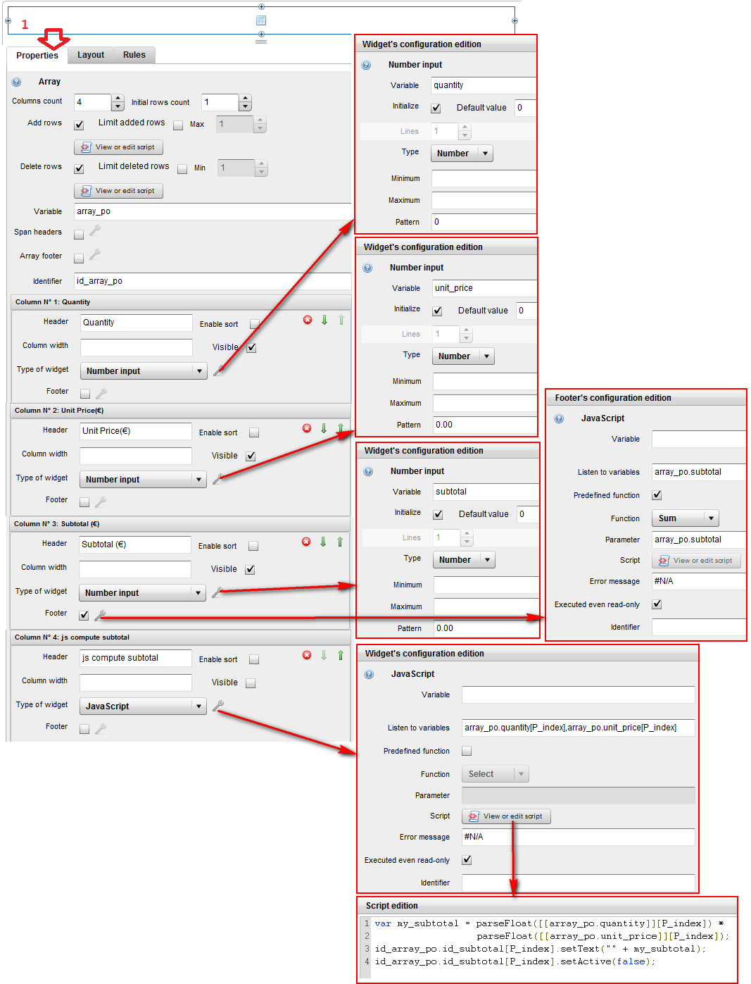This screenshot has height=984, width=751.
Task: Move Unit Price column down with green arrow
Action: pos(324,428)
